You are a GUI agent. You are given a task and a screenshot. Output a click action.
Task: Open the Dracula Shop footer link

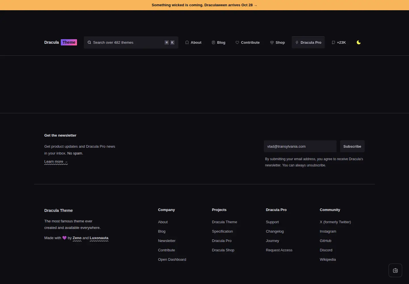[x=223, y=250]
